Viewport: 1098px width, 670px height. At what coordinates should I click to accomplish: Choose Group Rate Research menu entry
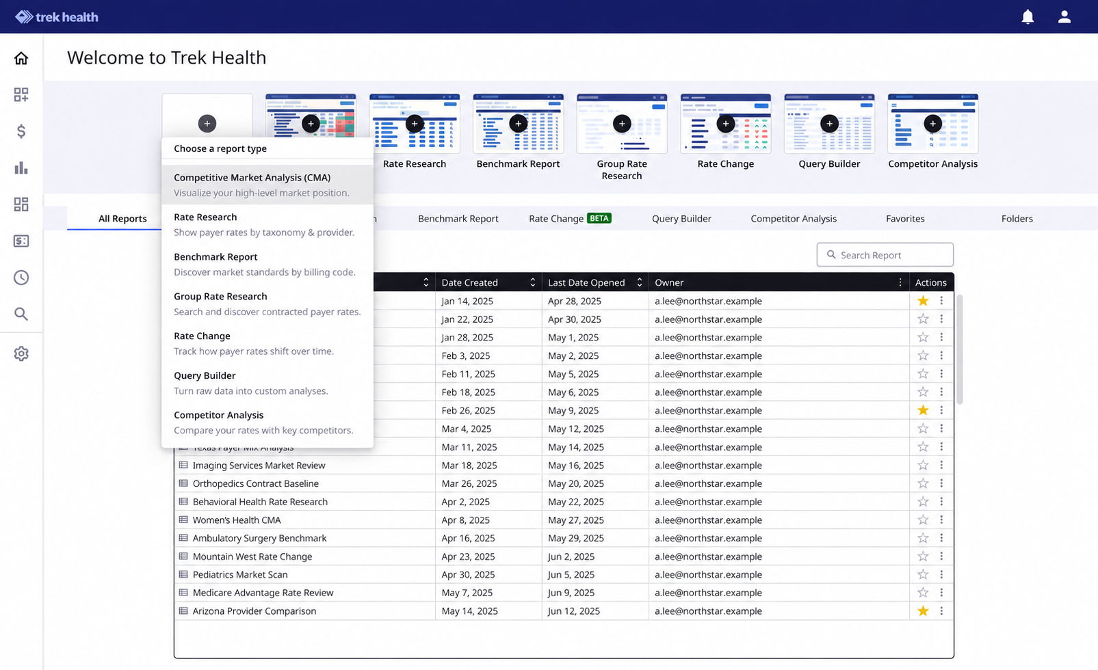267,304
